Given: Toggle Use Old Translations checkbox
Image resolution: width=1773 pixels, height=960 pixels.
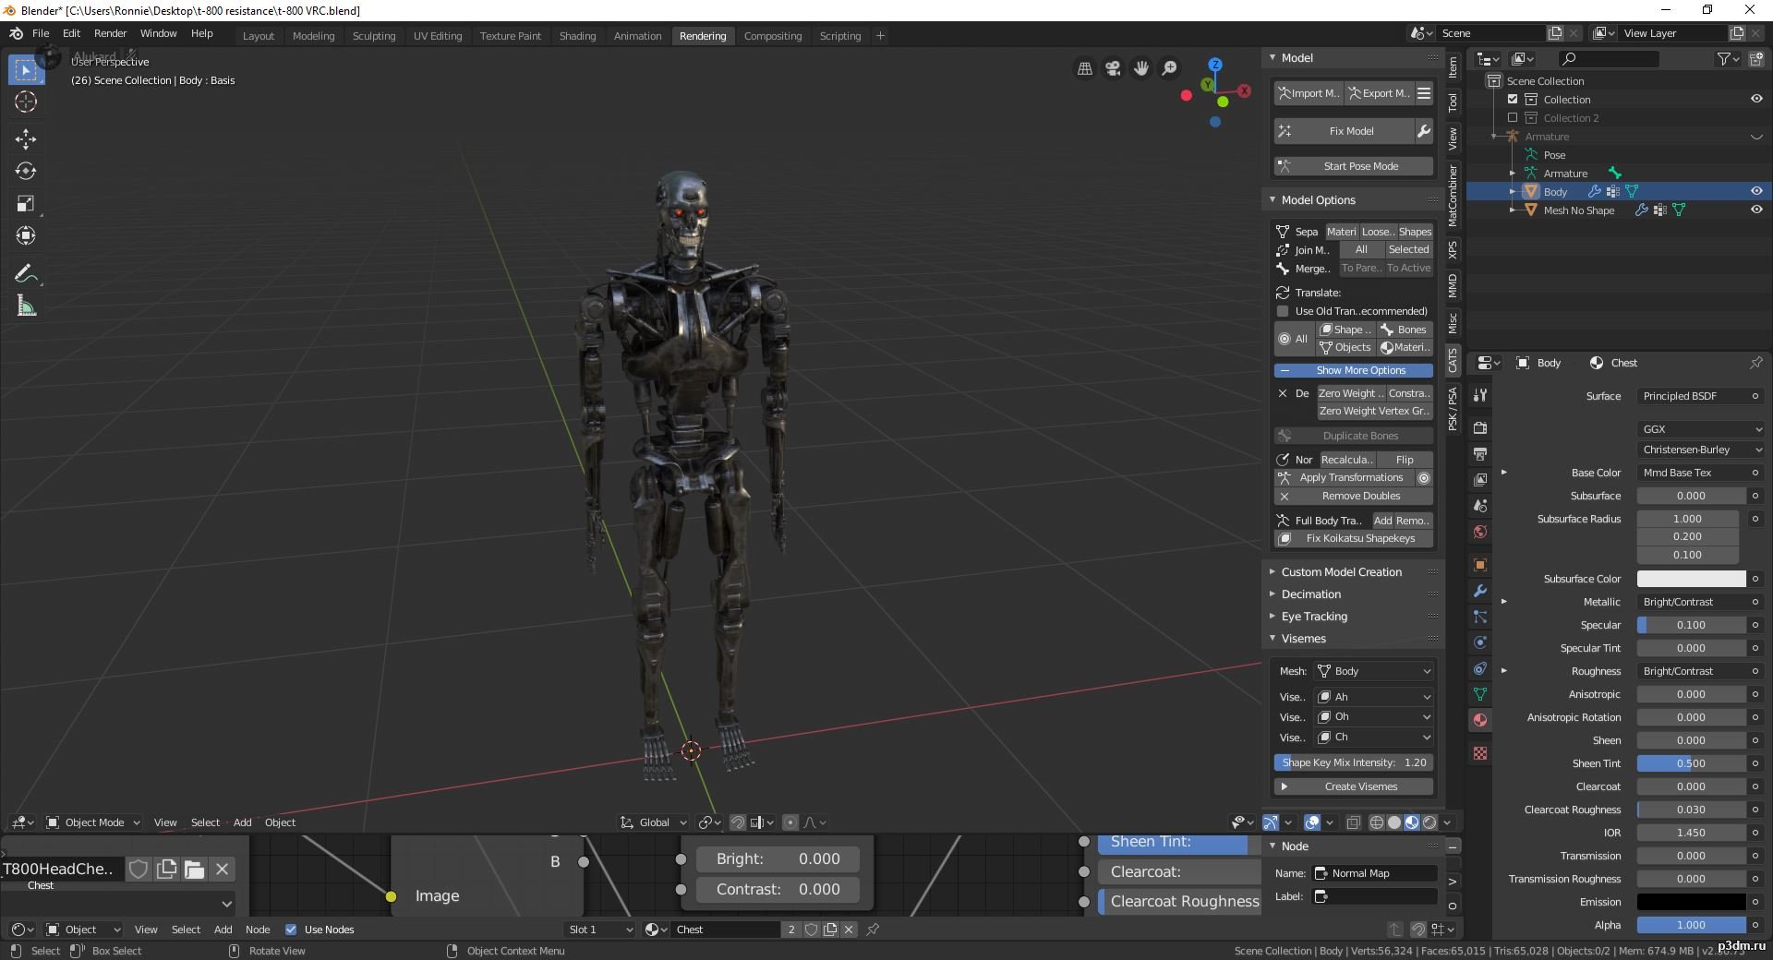Looking at the screenshot, I should (x=1283, y=311).
